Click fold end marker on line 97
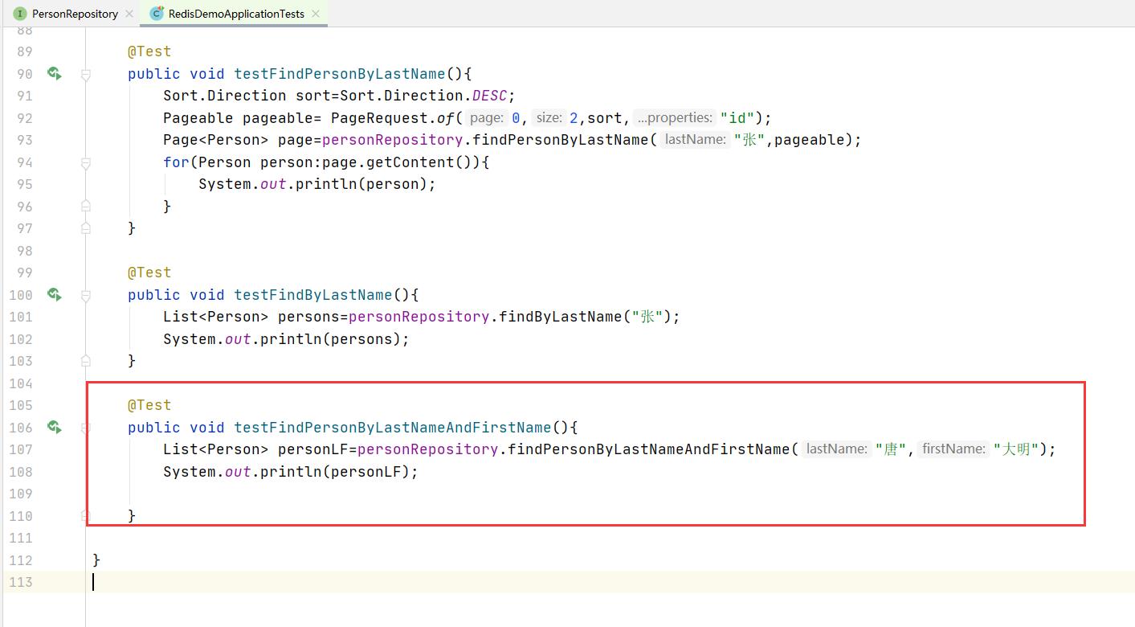The width and height of the screenshot is (1135, 627). click(x=85, y=228)
